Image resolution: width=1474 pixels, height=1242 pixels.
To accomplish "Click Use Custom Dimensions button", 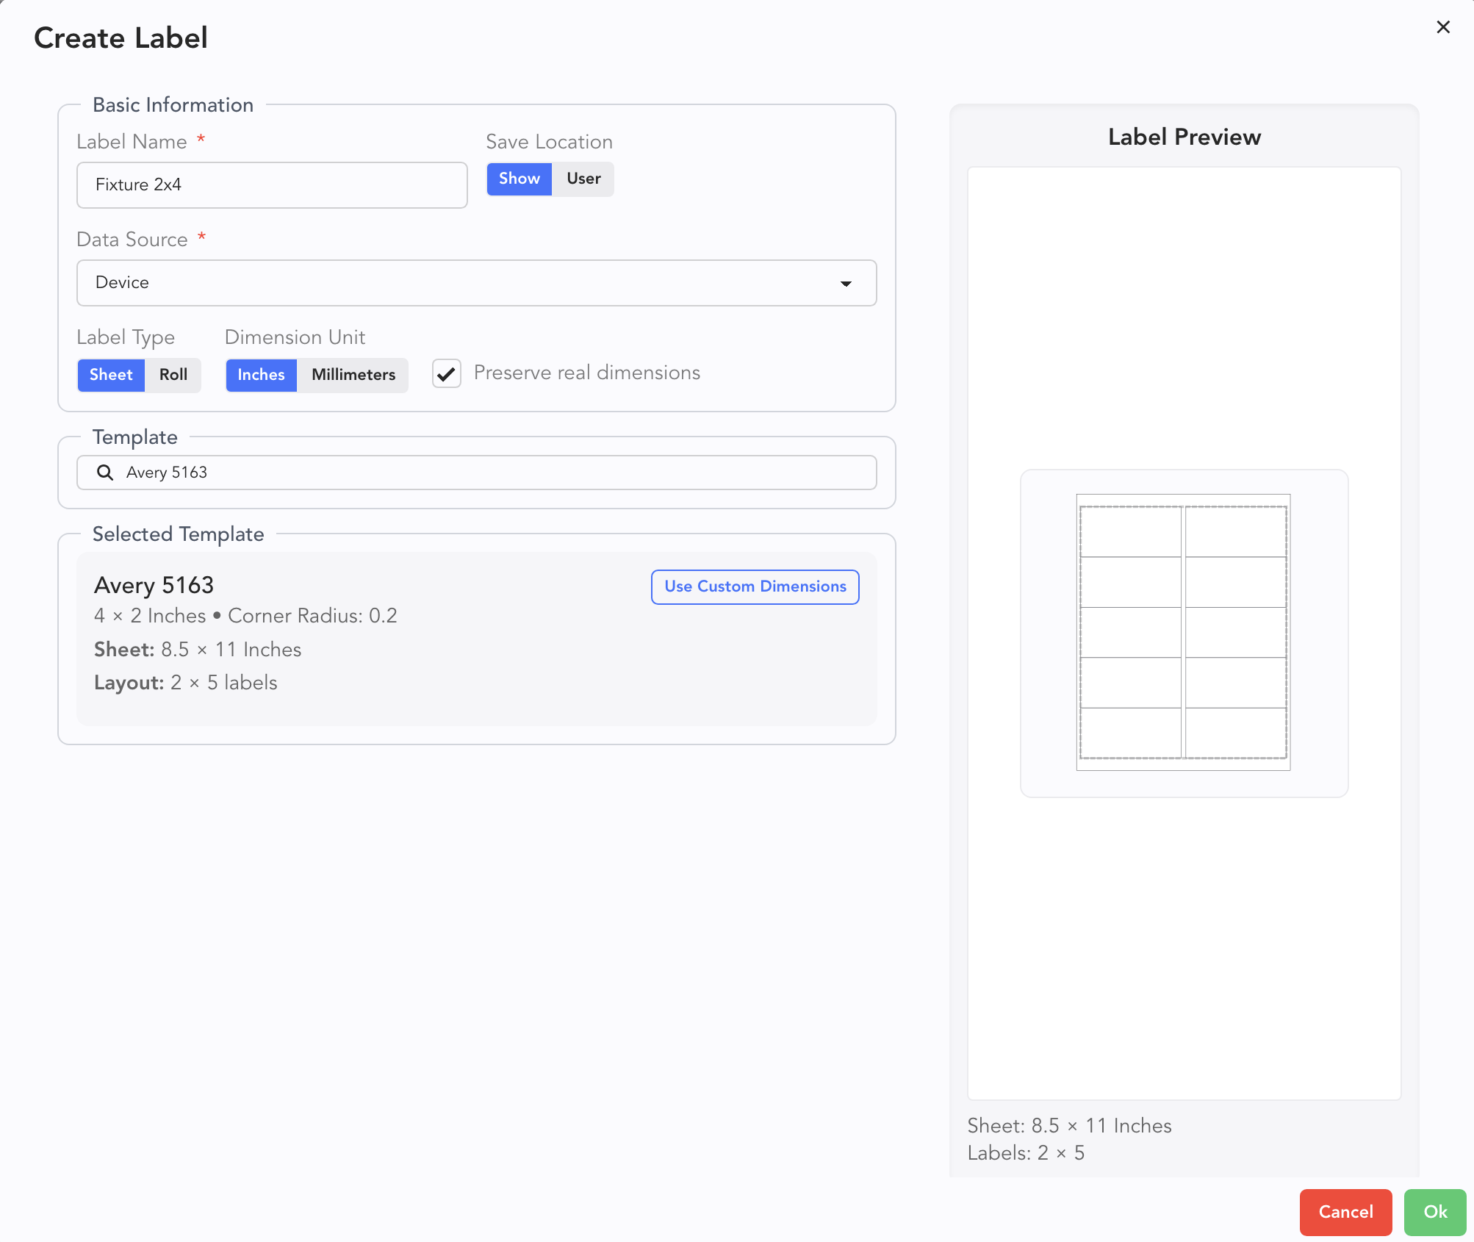I will (755, 586).
